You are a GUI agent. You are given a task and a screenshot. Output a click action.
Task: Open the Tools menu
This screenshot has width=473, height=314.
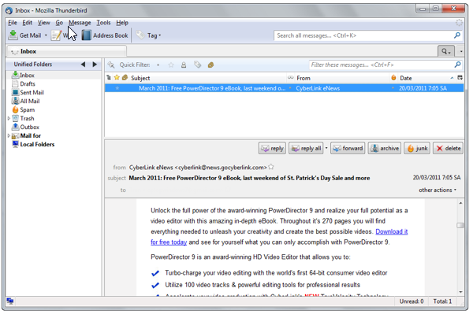[103, 23]
